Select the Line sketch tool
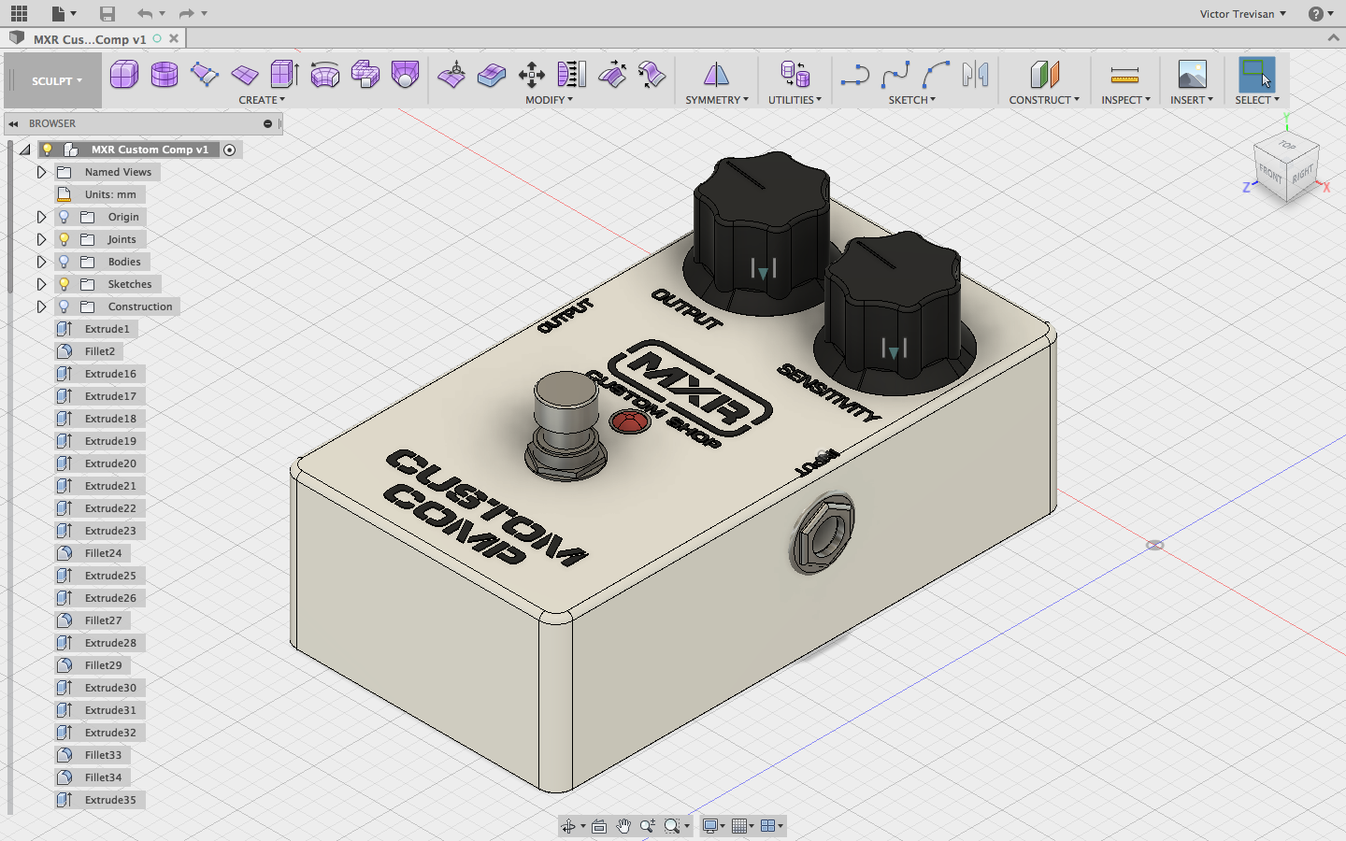The width and height of the screenshot is (1346, 841). point(855,75)
